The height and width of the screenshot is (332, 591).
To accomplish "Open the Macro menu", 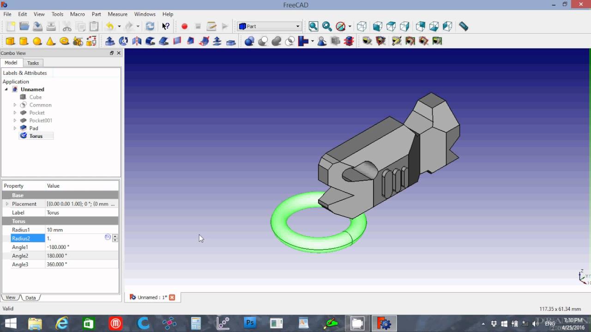I will [x=77, y=14].
